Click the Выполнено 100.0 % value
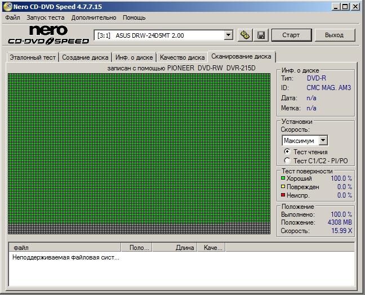 pos(341,214)
